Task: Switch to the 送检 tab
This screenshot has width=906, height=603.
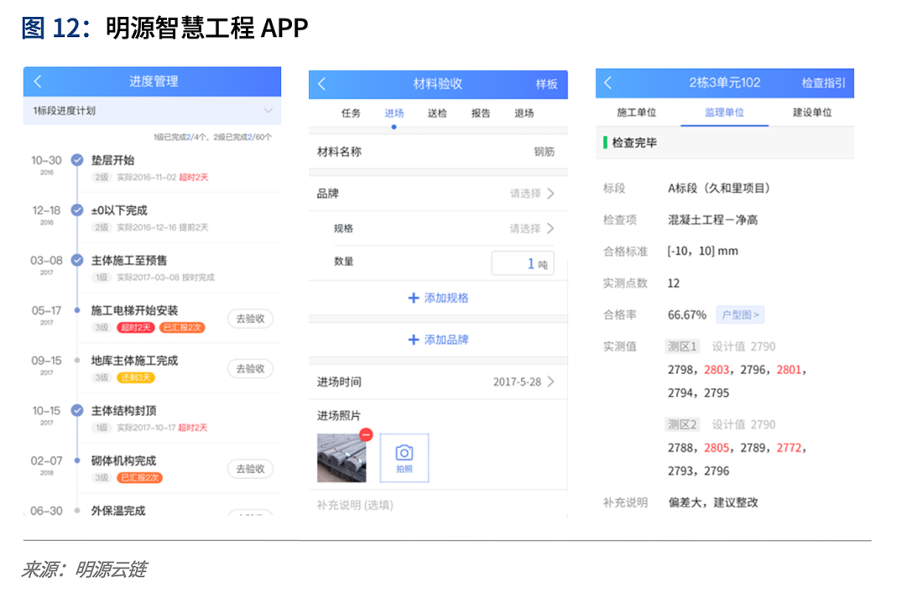Action: (x=437, y=113)
